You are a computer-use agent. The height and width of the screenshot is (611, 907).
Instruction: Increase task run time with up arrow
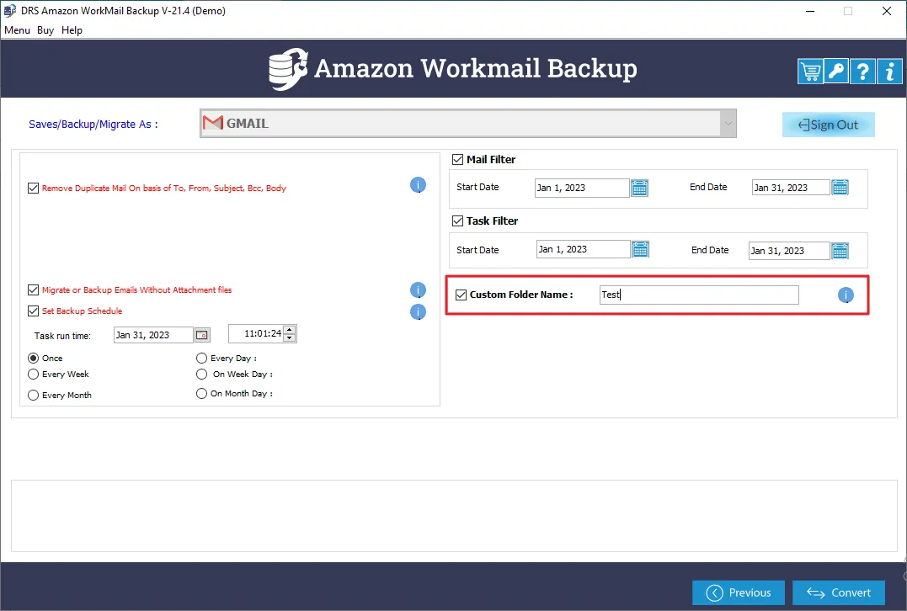point(290,330)
